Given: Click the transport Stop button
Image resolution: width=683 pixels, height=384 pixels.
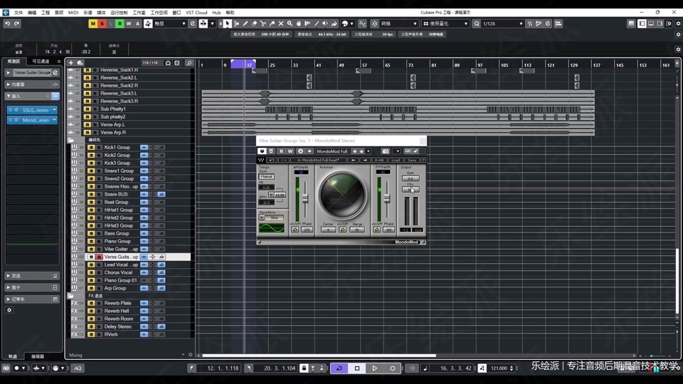Looking at the screenshot, I should point(357,368).
